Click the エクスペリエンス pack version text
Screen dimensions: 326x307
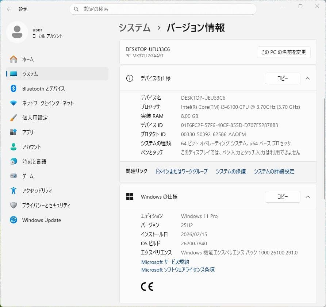tap(239, 253)
